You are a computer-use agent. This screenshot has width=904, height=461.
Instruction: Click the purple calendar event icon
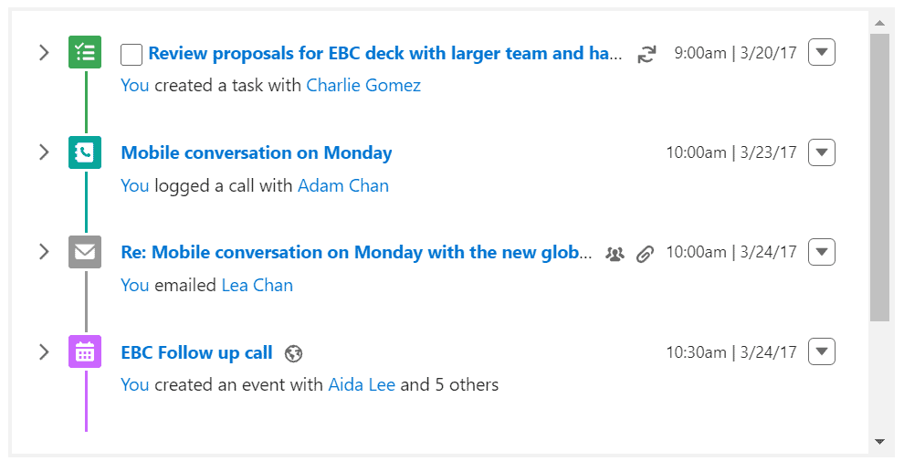[85, 351]
